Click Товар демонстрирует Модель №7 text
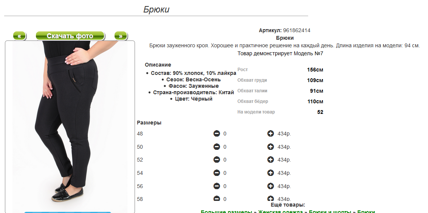 [280, 53]
